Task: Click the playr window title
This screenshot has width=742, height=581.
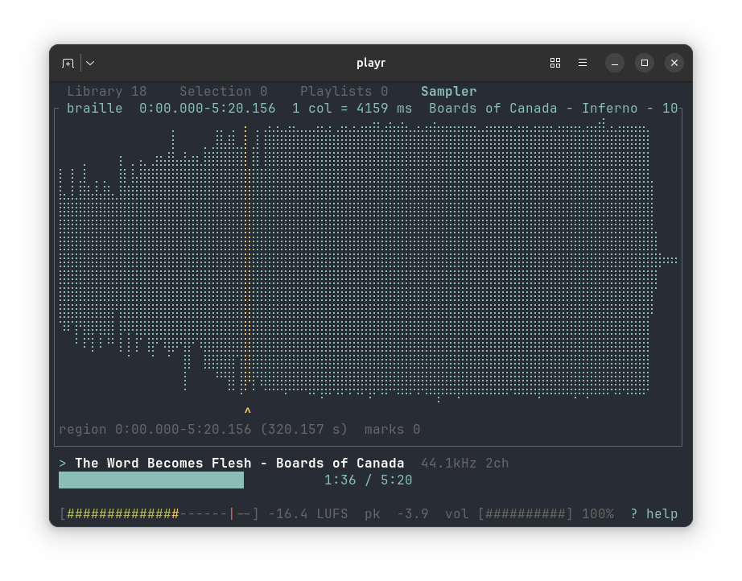Action: pos(371,63)
